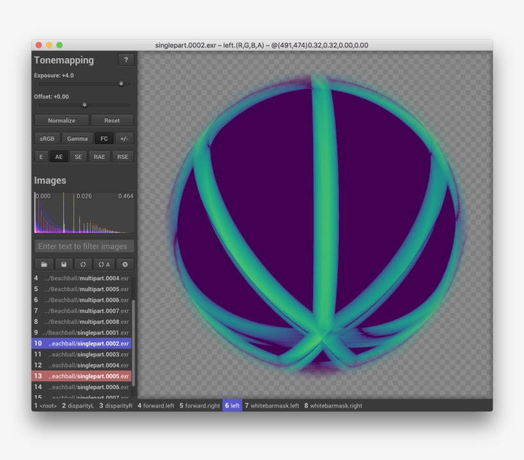Screen dimensions: 524x460
Task: Click the image filter text field
Action: (84, 246)
